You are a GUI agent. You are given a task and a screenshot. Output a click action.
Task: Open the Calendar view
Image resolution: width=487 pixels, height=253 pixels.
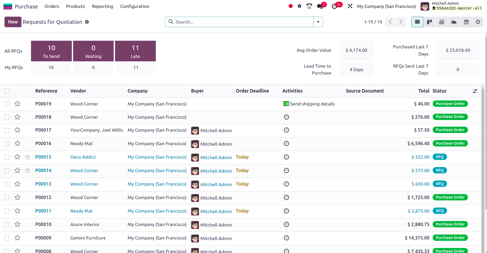(x=466, y=22)
